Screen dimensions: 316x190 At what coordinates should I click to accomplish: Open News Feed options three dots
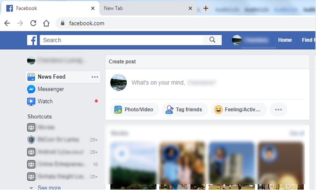point(95,77)
